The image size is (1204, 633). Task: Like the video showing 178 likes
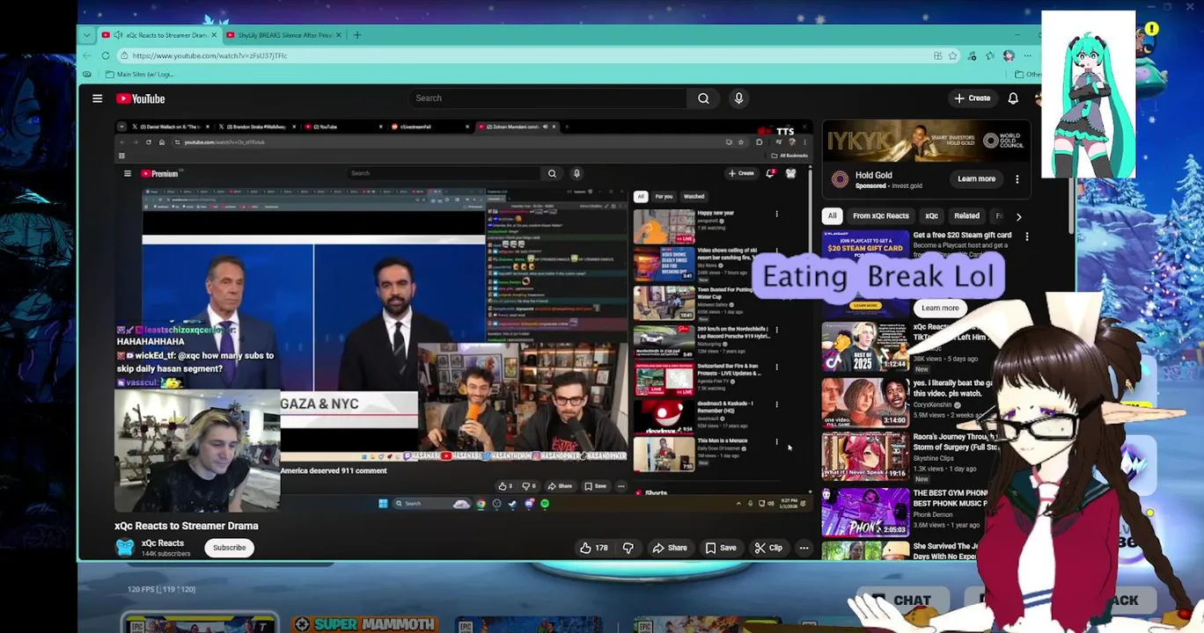click(x=593, y=548)
